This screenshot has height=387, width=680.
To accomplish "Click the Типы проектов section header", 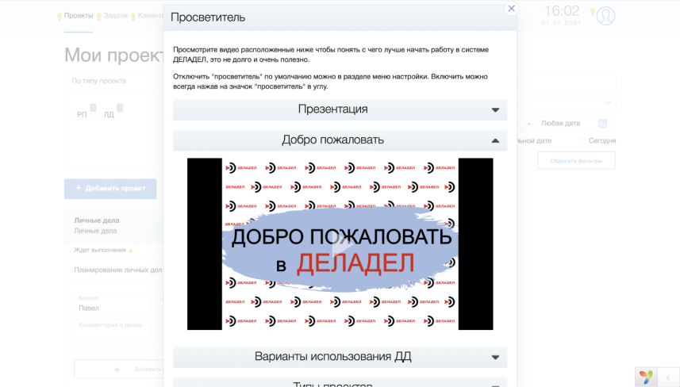I will coord(340,382).
